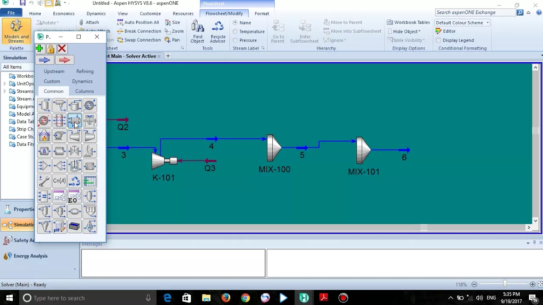Open the File menu

click(x=11, y=13)
